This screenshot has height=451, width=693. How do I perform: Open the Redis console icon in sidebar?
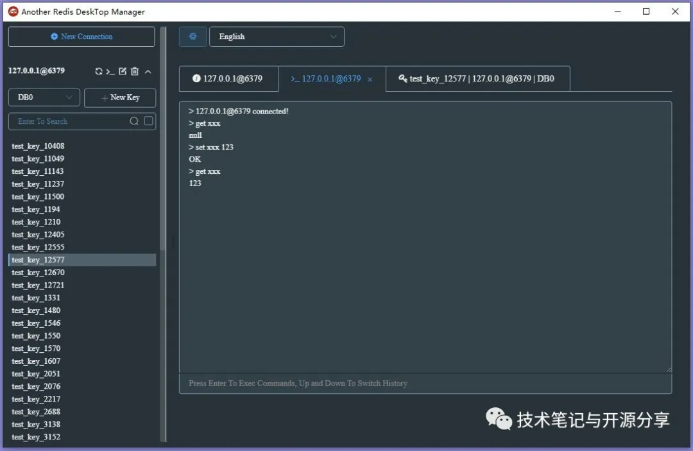(x=110, y=72)
